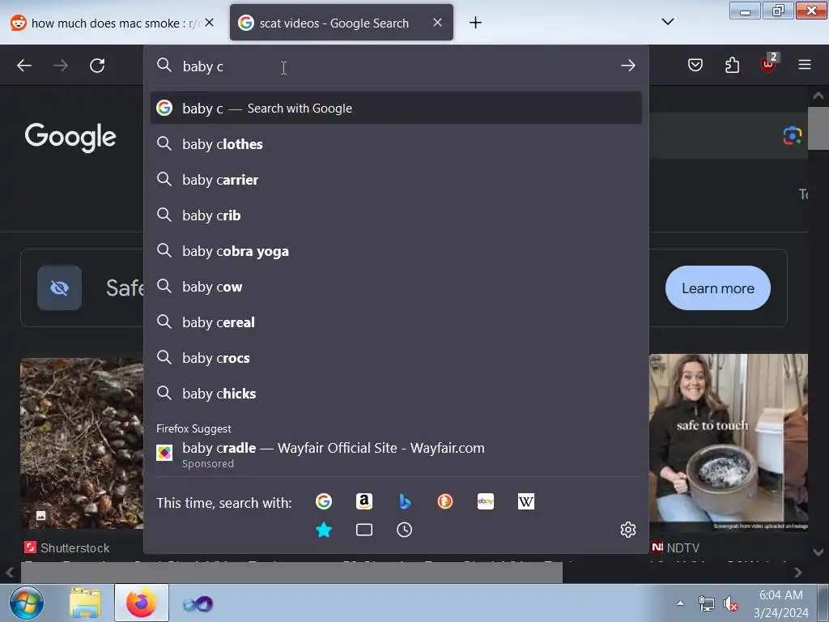Go back to the previous page

(24, 66)
